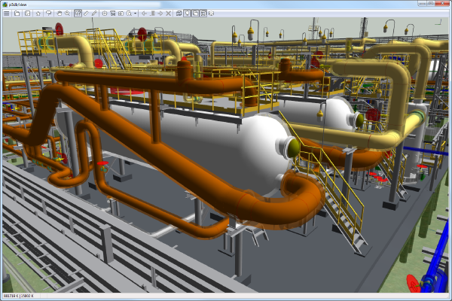Select the magnifier zoom tool

(x=67, y=14)
